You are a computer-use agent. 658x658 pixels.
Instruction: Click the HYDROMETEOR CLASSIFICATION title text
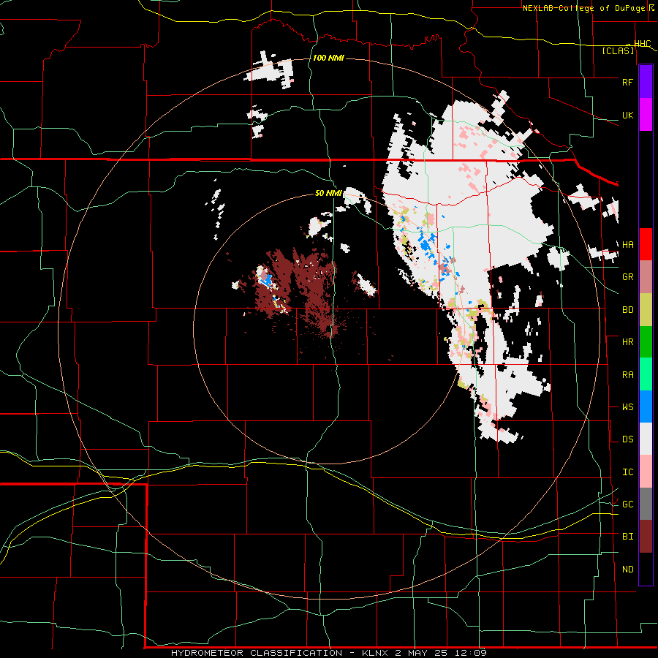click(x=257, y=653)
